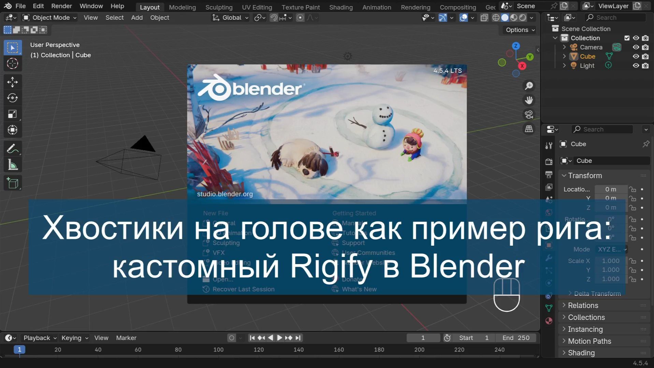Click the Material Properties sphere icon
Image resolution: width=654 pixels, height=368 pixels.
pyautogui.click(x=549, y=321)
